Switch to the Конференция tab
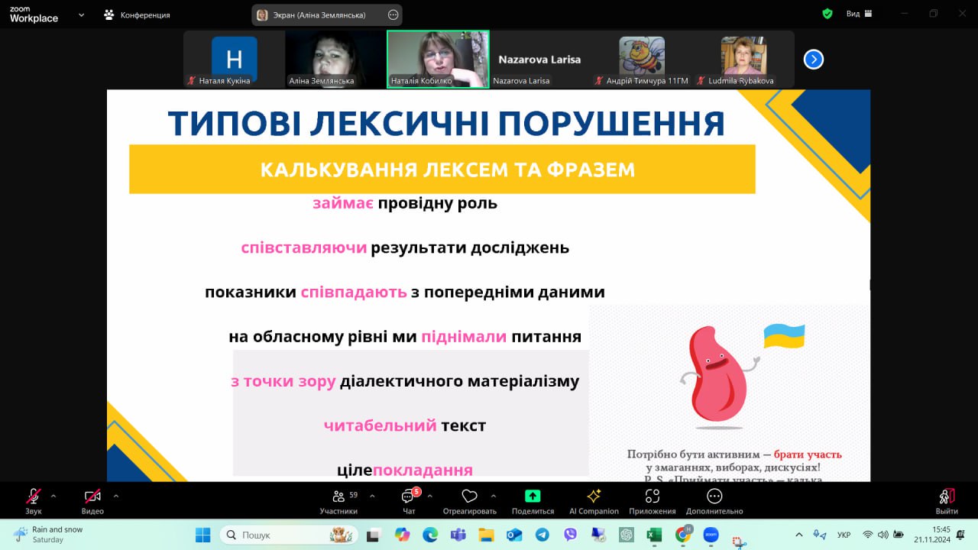 click(138, 15)
